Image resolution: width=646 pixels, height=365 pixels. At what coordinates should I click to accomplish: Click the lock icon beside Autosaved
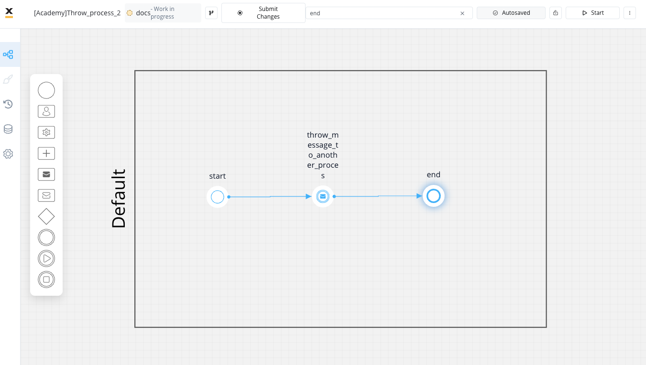tap(555, 13)
